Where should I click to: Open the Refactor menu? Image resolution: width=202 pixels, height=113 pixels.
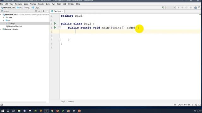(x=41, y=4)
